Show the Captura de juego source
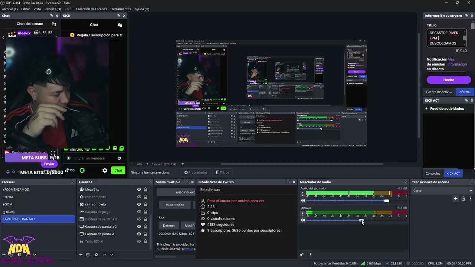The width and height of the screenshot is (475, 267). [x=139, y=212]
